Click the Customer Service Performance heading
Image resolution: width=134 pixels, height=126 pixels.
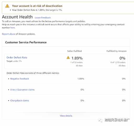point(26,42)
